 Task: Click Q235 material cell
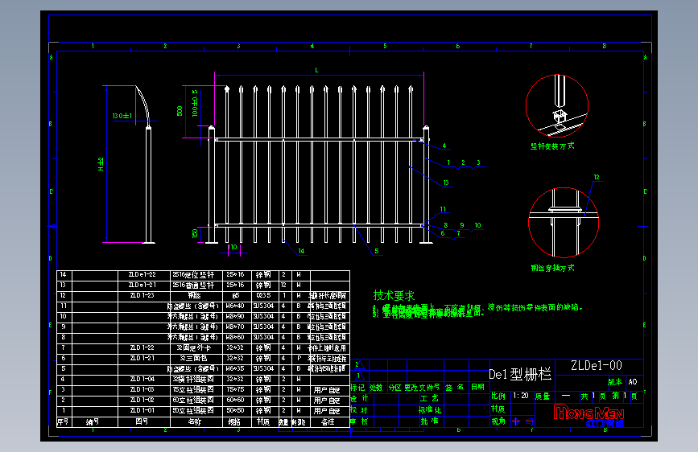263,295
